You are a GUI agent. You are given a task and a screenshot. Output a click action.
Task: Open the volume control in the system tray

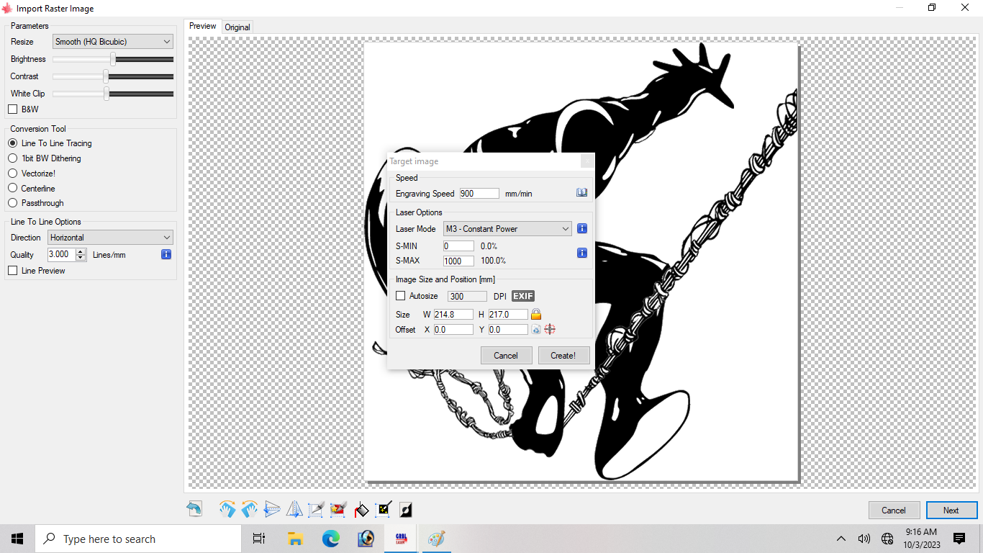[864, 539]
